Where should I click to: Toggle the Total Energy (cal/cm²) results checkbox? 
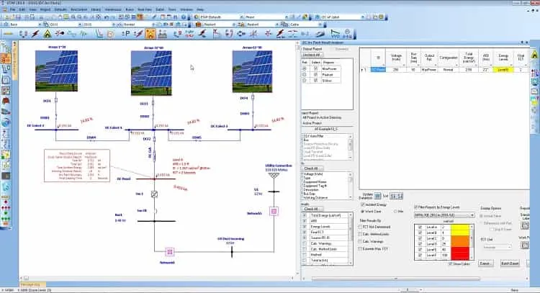click(x=305, y=215)
